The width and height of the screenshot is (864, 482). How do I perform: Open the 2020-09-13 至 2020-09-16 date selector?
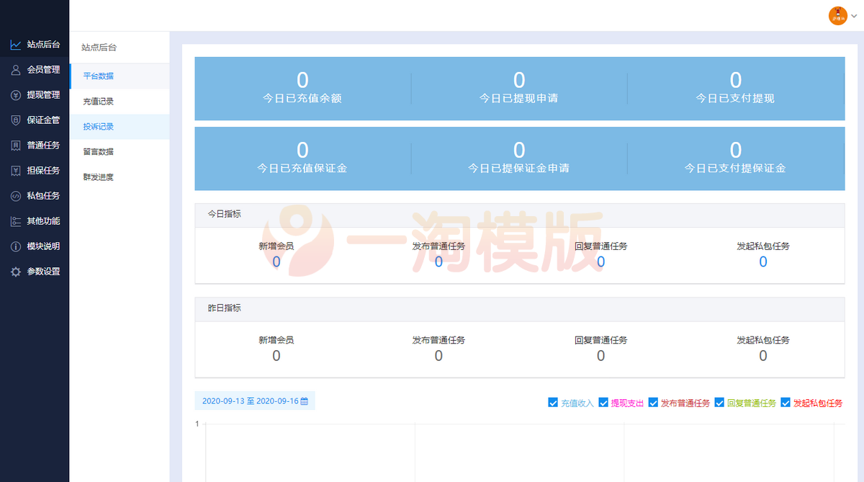click(251, 401)
